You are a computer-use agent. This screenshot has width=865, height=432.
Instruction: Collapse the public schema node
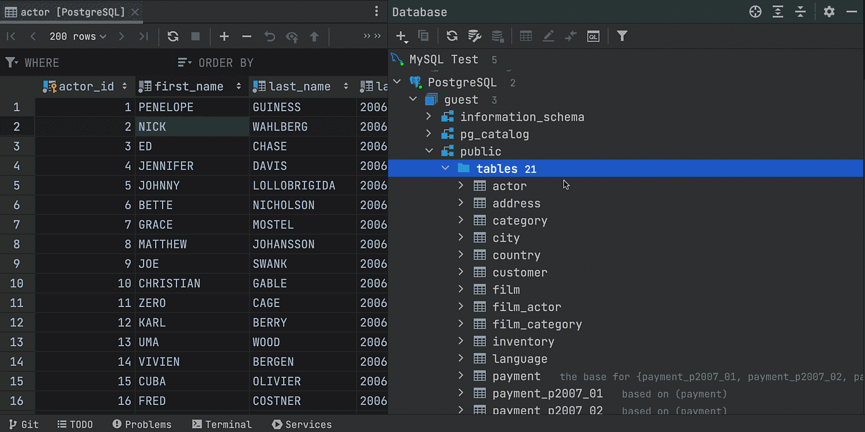click(429, 151)
